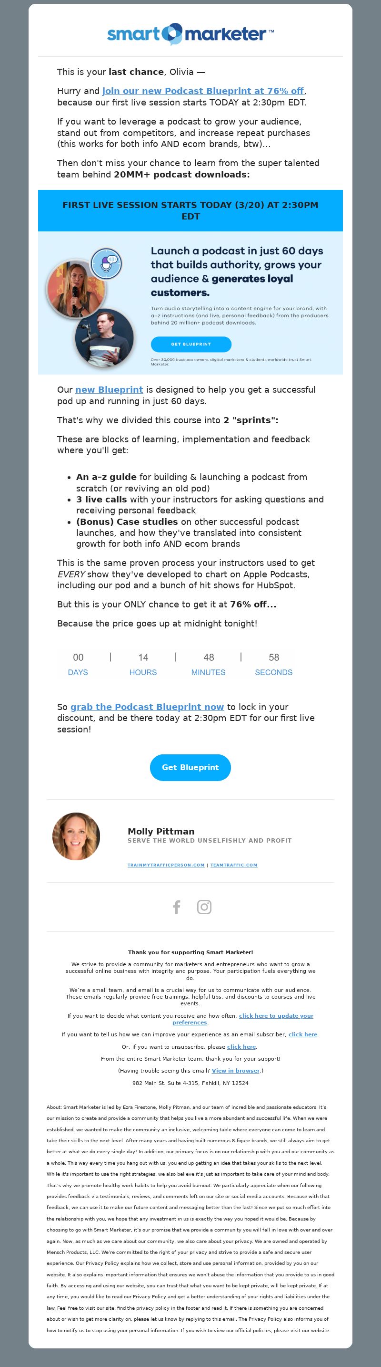Open the Instagram icon link

pos(204,907)
